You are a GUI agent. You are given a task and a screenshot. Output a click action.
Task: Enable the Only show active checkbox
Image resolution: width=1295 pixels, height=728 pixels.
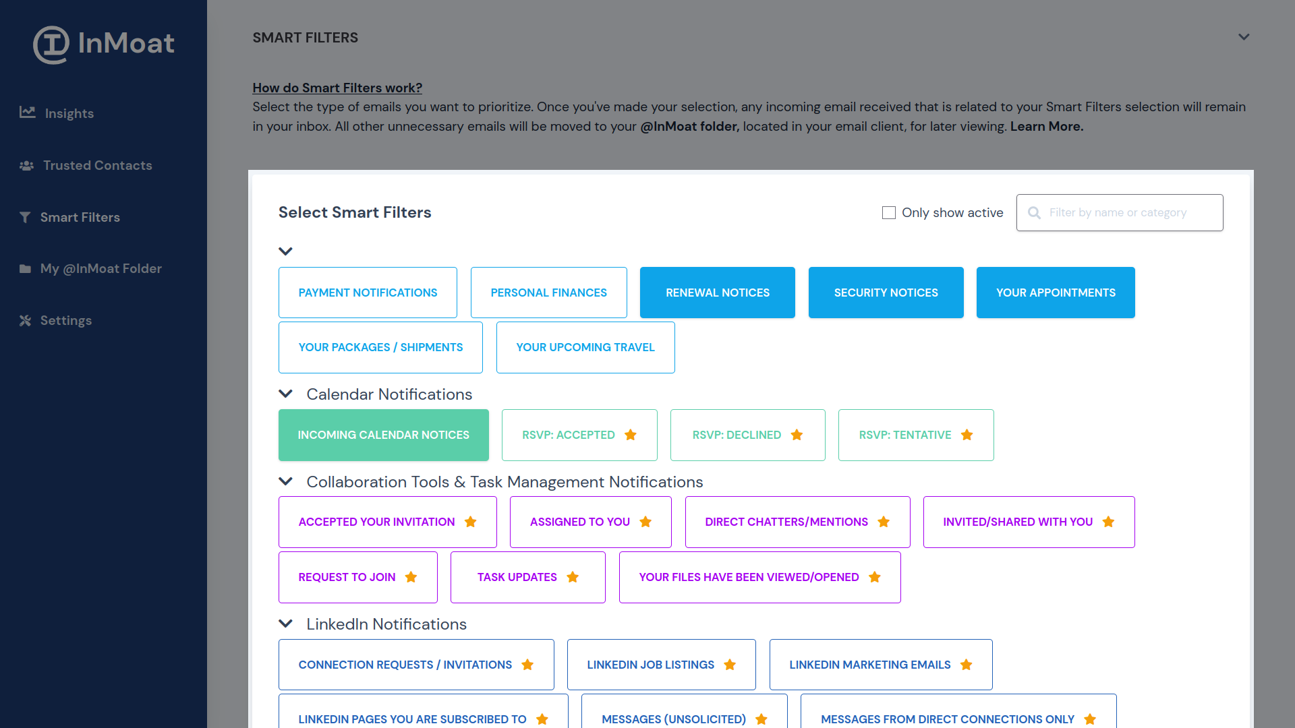(x=888, y=212)
